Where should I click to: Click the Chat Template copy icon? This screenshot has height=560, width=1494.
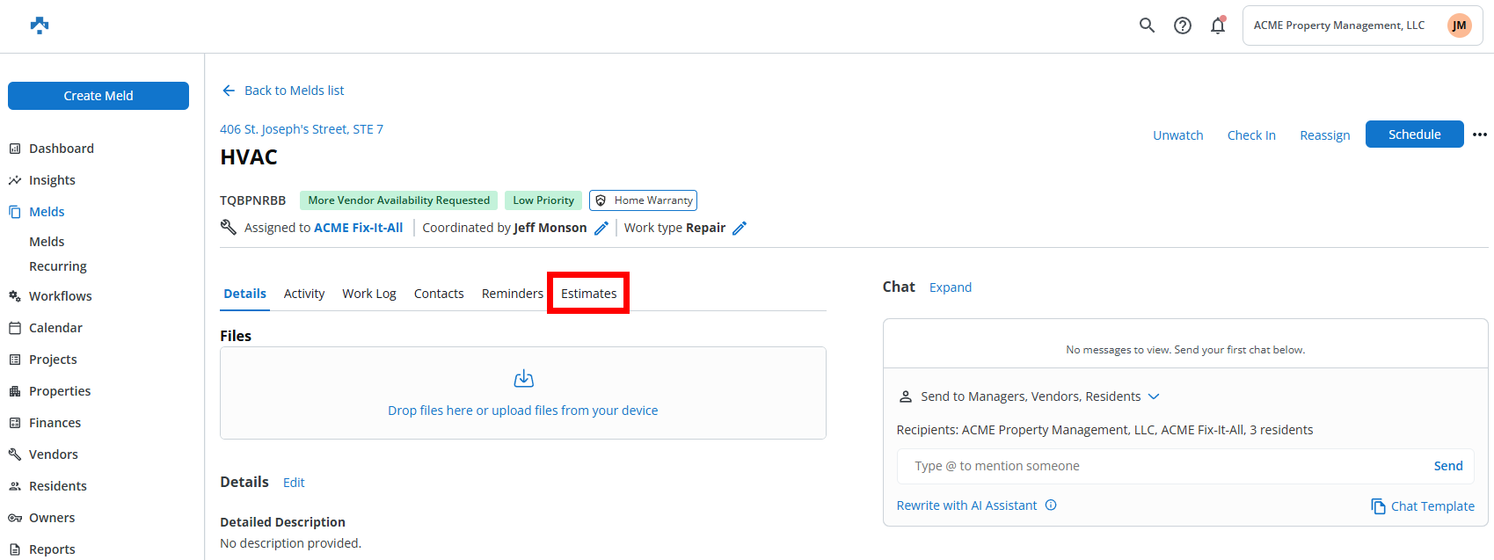click(1378, 506)
